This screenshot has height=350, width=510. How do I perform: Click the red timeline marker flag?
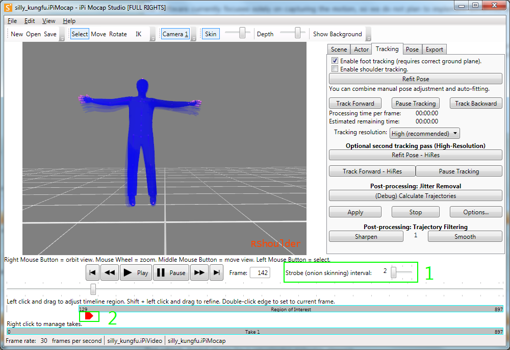pyautogui.click(x=89, y=316)
